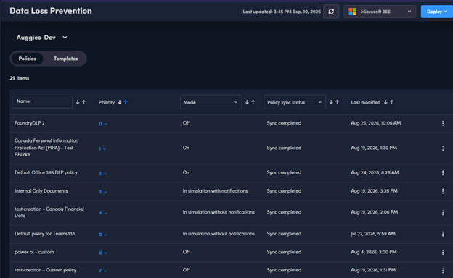
Task: Open more options for Default Office 365 DLP policy
Action: pyautogui.click(x=443, y=173)
